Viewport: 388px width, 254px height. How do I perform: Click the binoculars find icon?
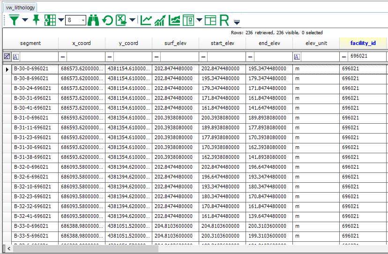point(93,20)
